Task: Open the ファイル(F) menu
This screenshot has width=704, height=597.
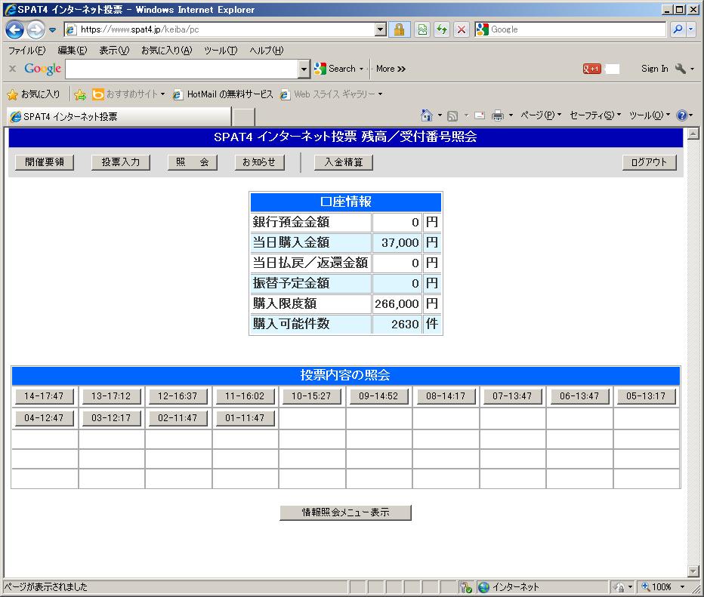Action: click(x=27, y=51)
